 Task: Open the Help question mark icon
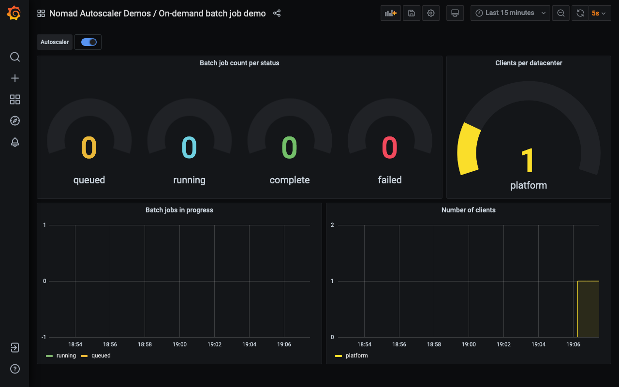15,369
